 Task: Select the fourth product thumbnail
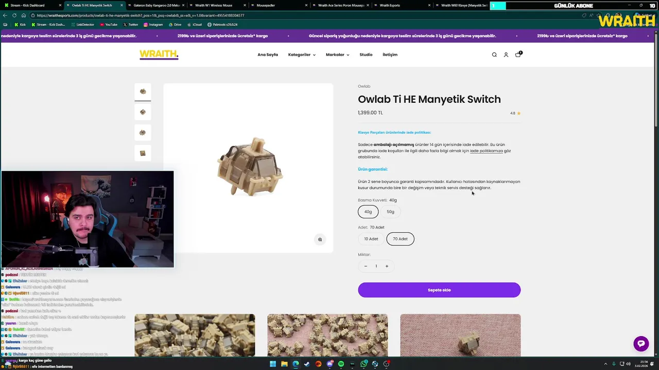point(143,153)
